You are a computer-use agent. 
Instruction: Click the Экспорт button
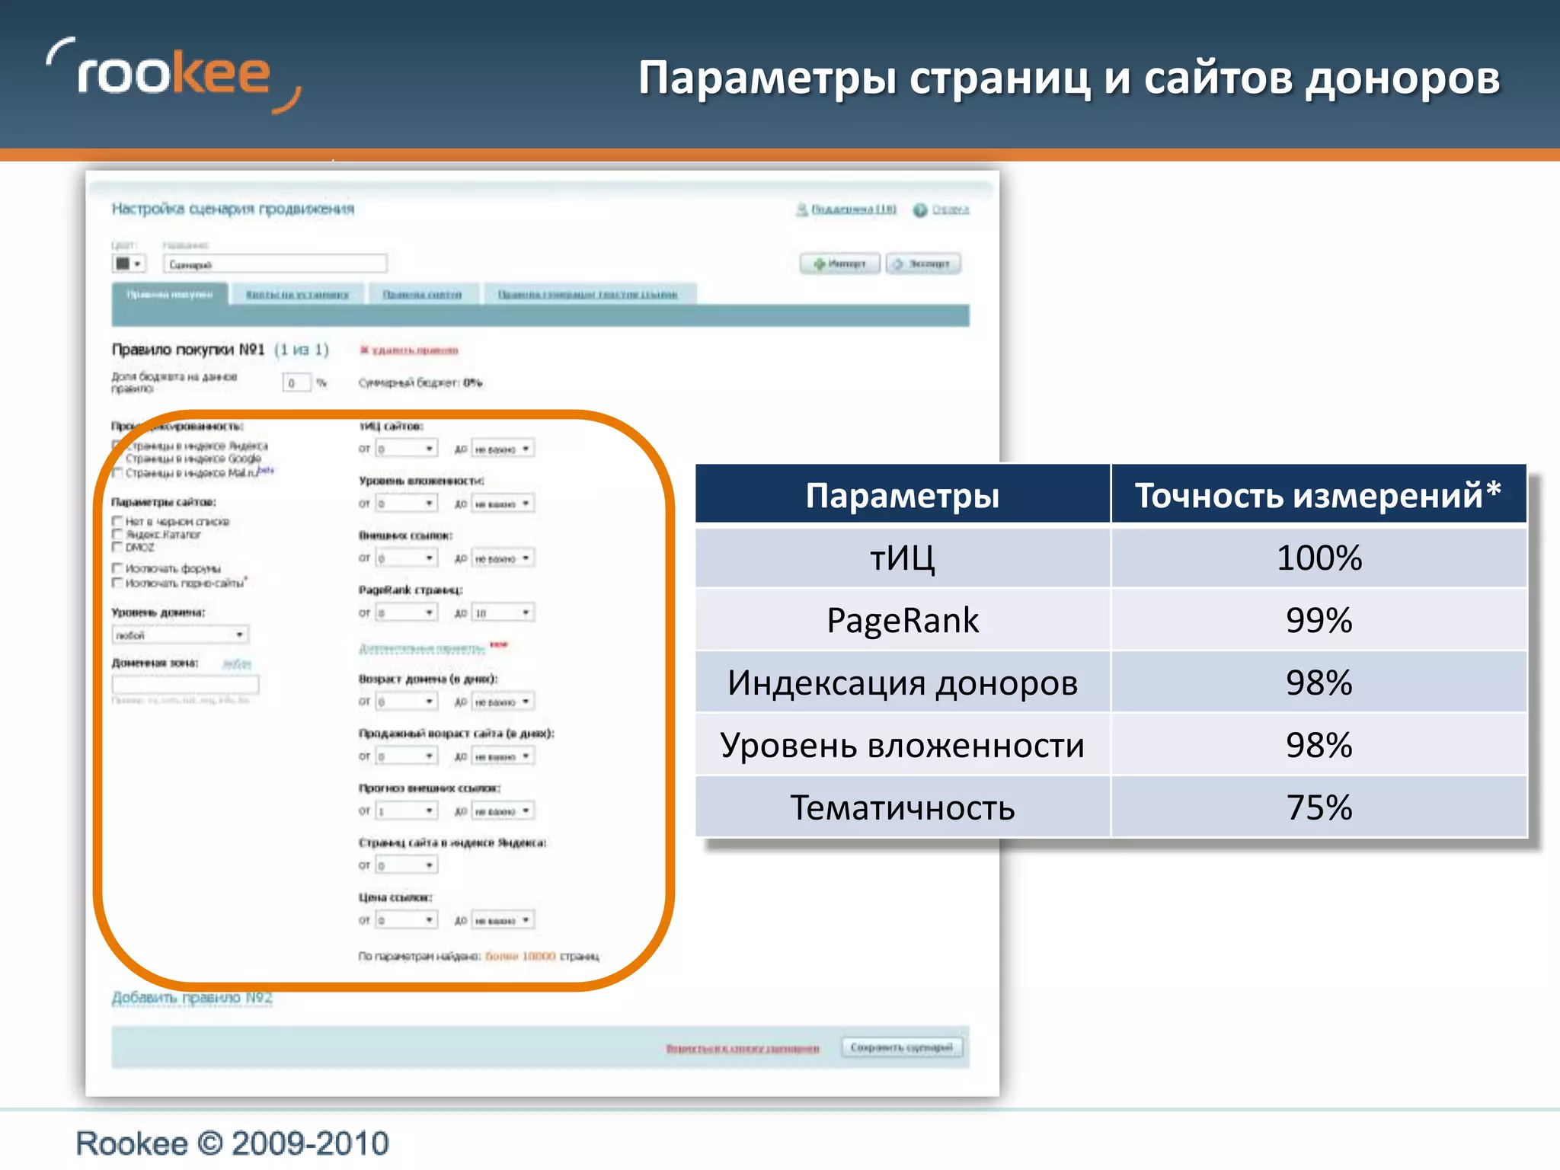pos(923,264)
